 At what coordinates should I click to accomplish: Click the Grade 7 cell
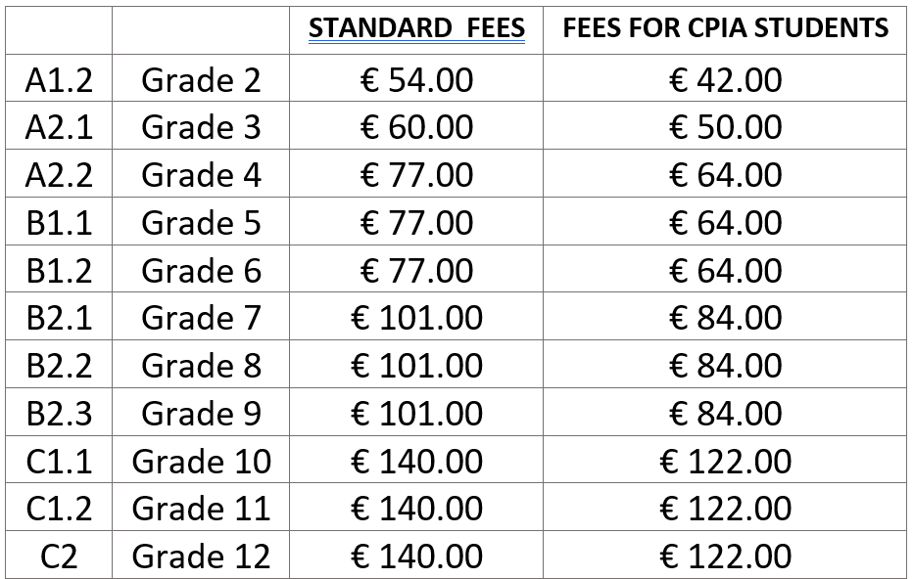(x=201, y=318)
